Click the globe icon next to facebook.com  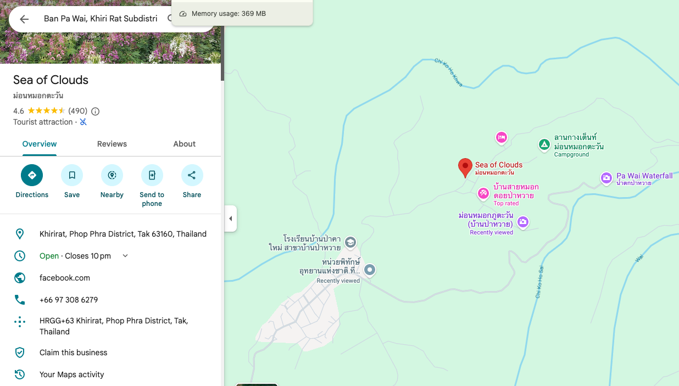(x=20, y=278)
